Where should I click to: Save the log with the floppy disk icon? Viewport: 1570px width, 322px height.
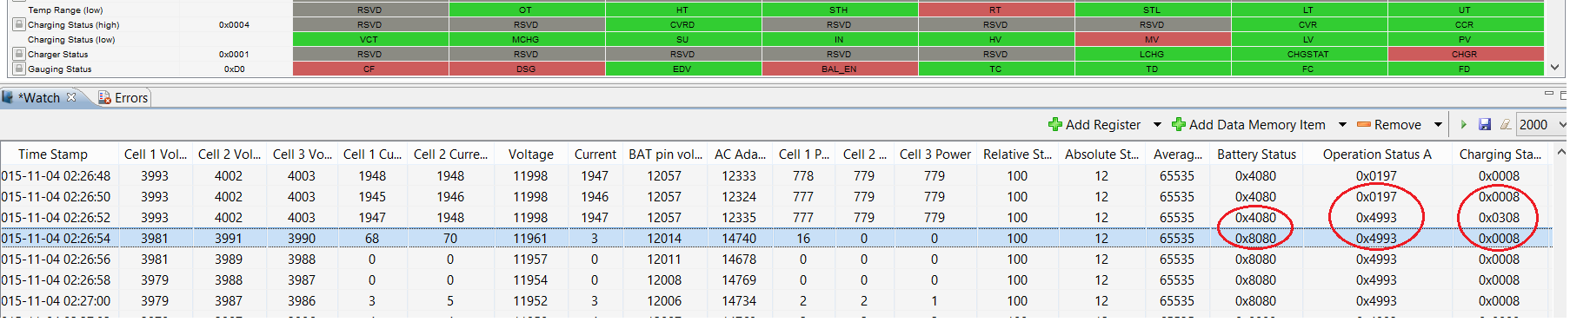(1485, 125)
